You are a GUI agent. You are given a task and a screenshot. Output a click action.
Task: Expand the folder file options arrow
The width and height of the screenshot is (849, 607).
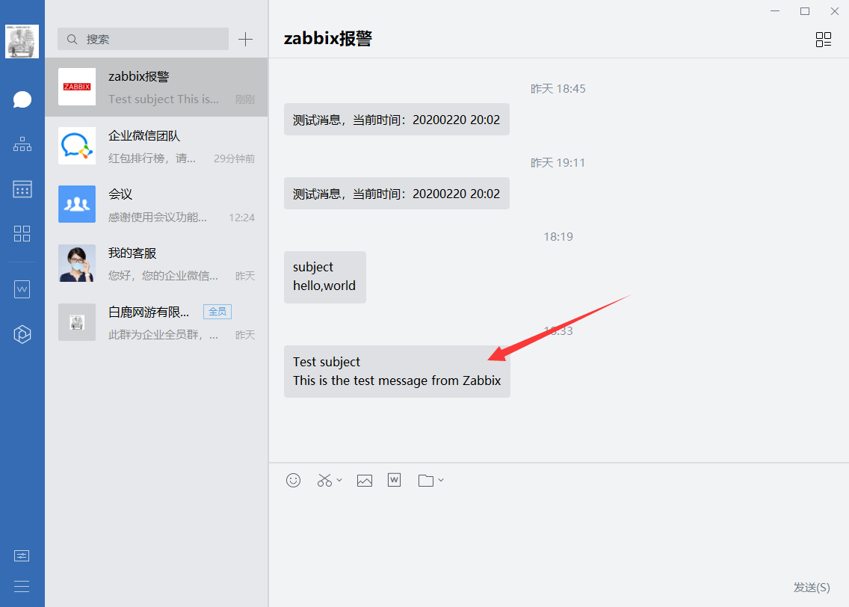point(441,480)
